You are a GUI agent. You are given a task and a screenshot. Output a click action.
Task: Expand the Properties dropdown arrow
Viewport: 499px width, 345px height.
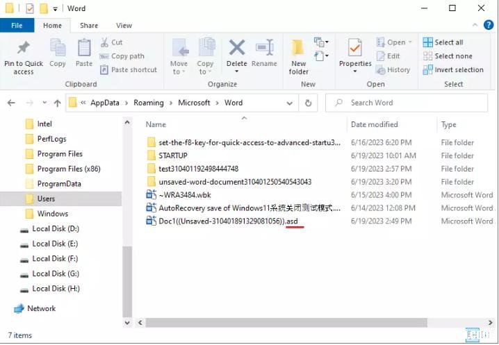(355, 71)
